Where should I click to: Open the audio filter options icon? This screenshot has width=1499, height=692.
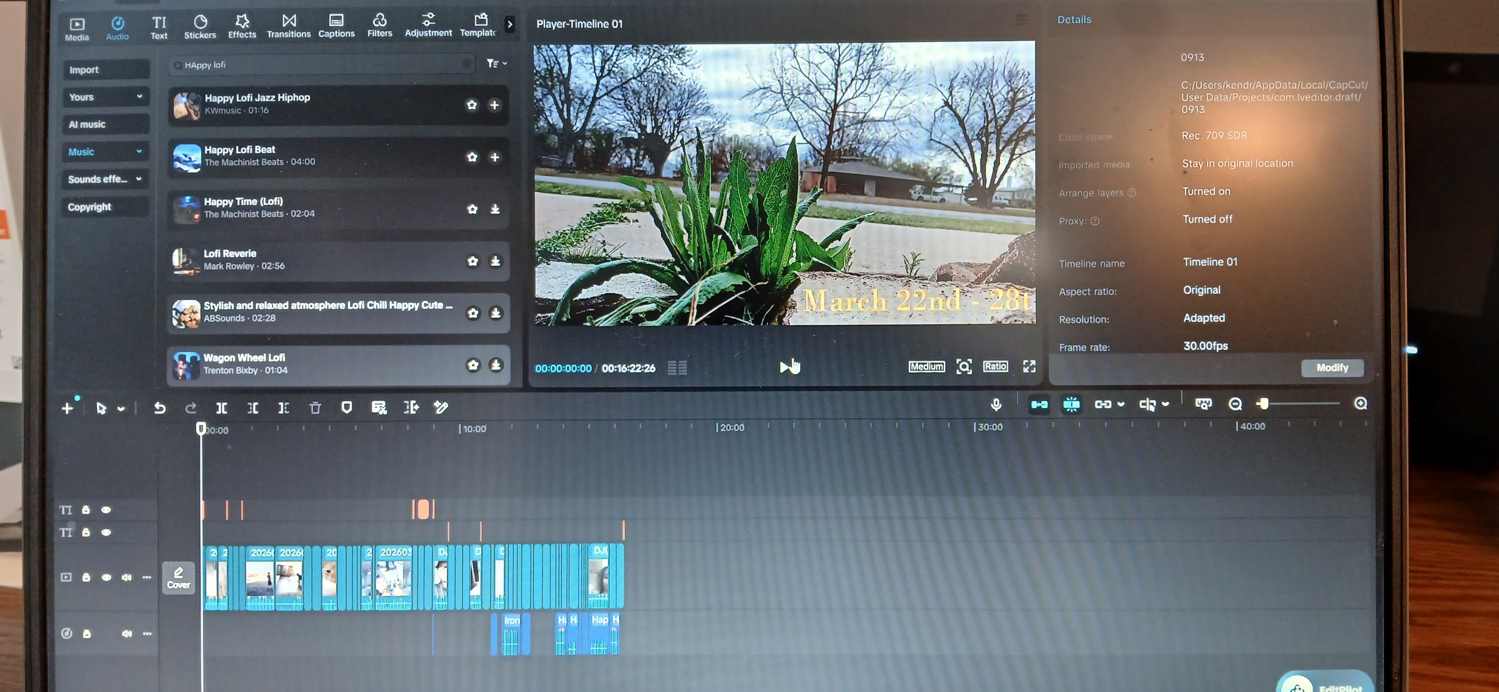click(496, 64)
